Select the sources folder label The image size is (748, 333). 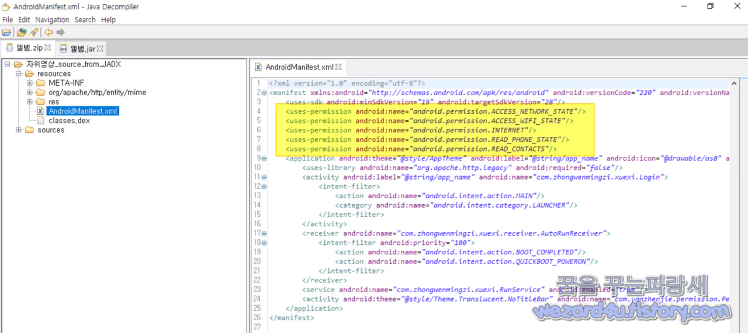(x=51, y=129)
